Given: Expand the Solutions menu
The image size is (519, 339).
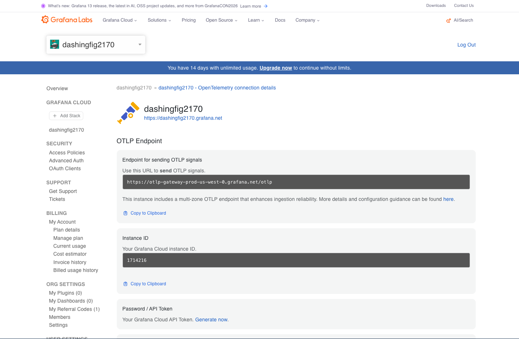Looking at the screenshot, I should [159, 20].
